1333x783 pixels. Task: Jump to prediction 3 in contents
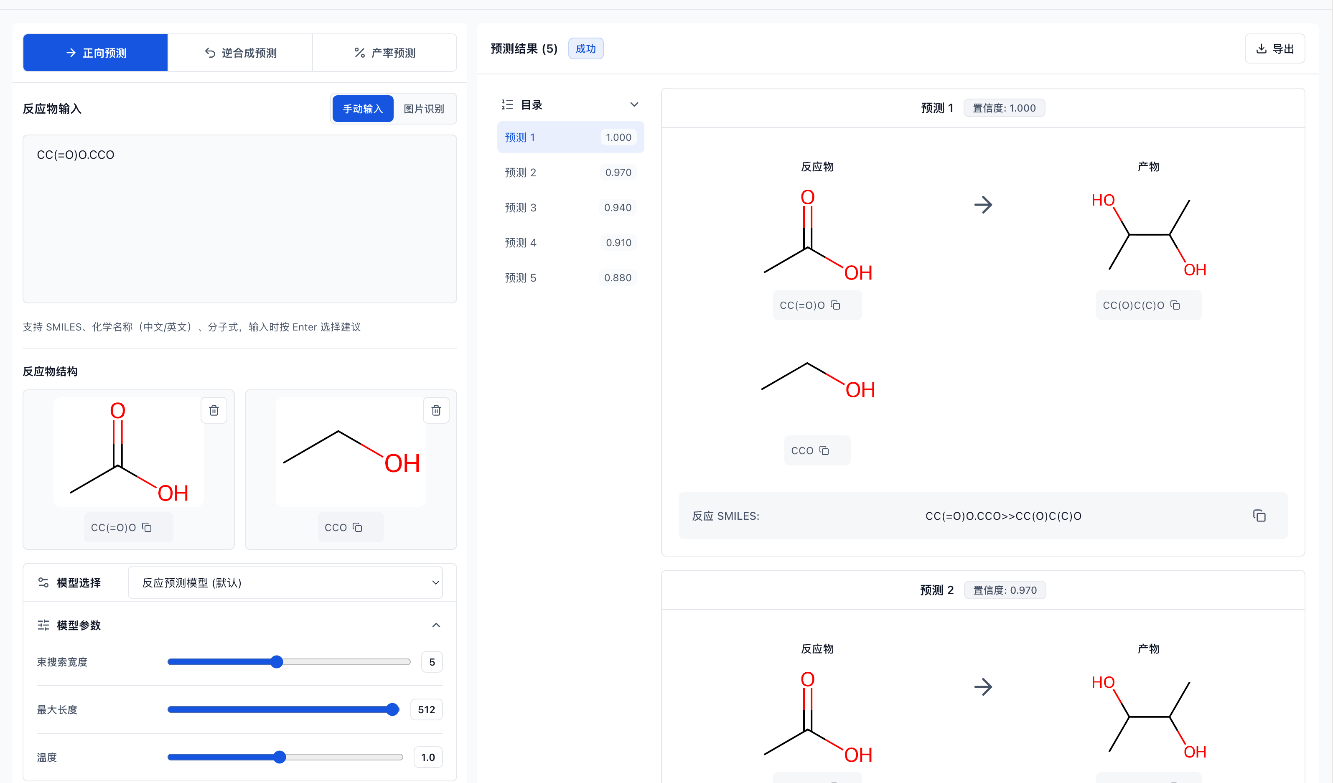[570, 207]
